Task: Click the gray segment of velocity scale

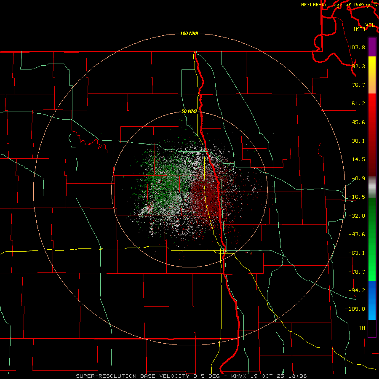Action: (372, 187)
